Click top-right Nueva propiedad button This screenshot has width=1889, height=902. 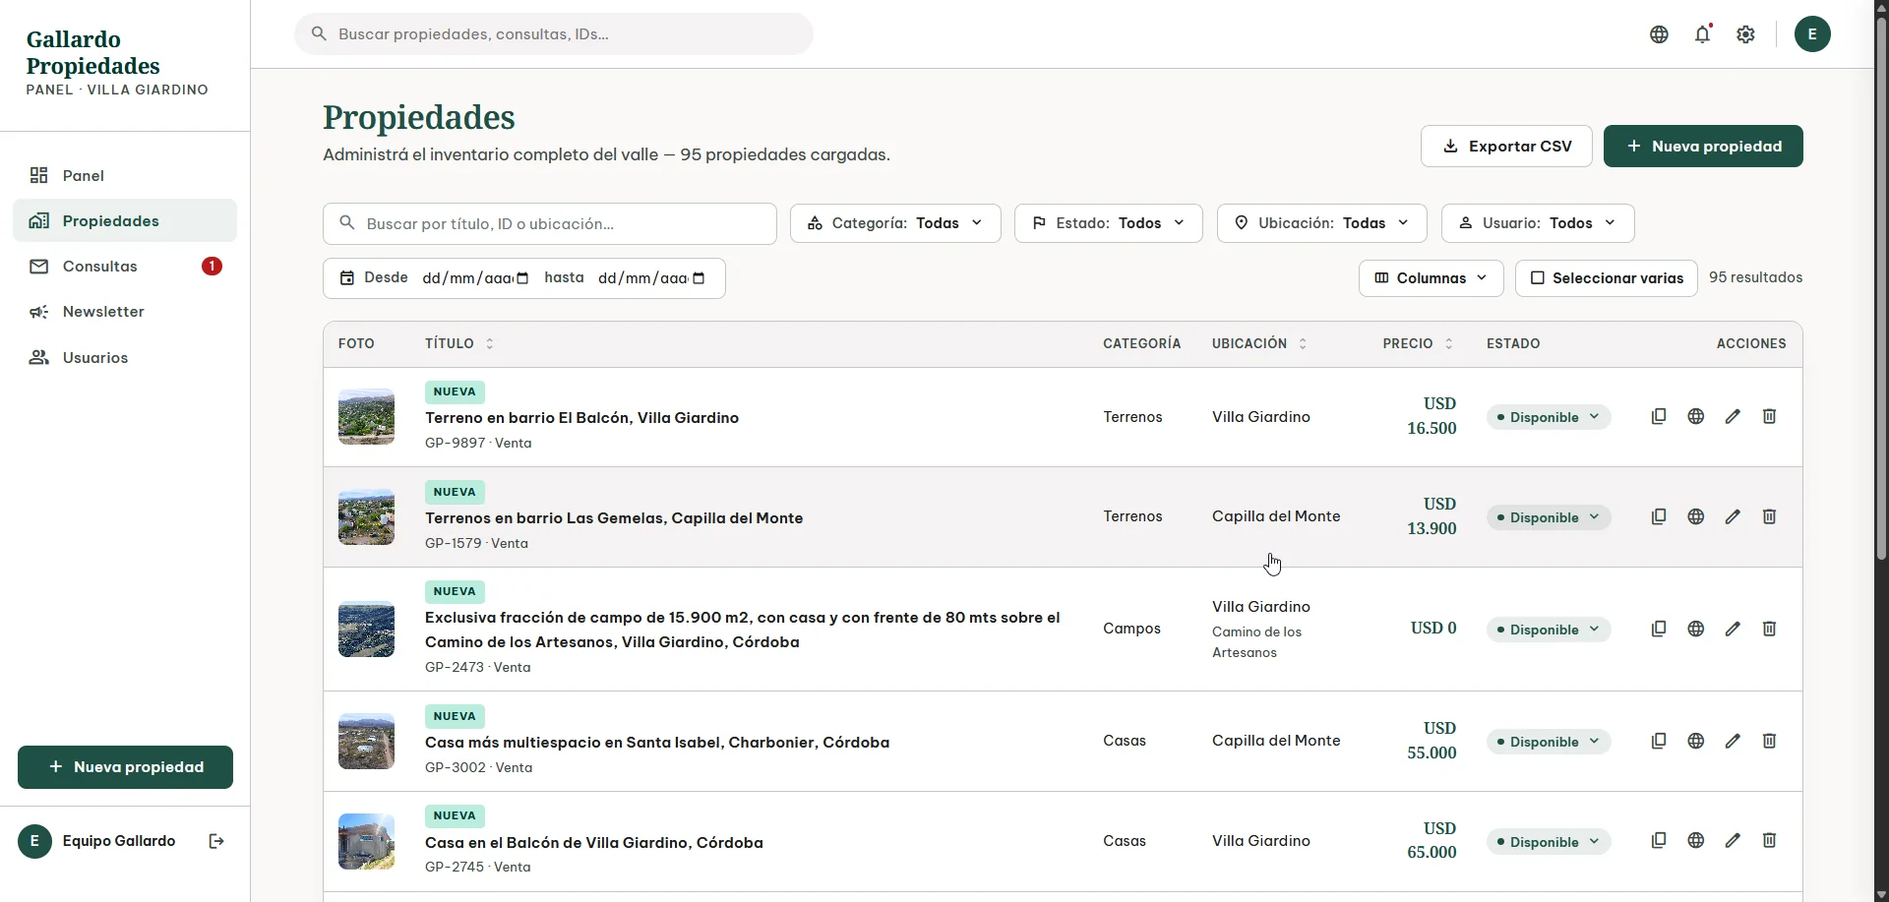1703,146
